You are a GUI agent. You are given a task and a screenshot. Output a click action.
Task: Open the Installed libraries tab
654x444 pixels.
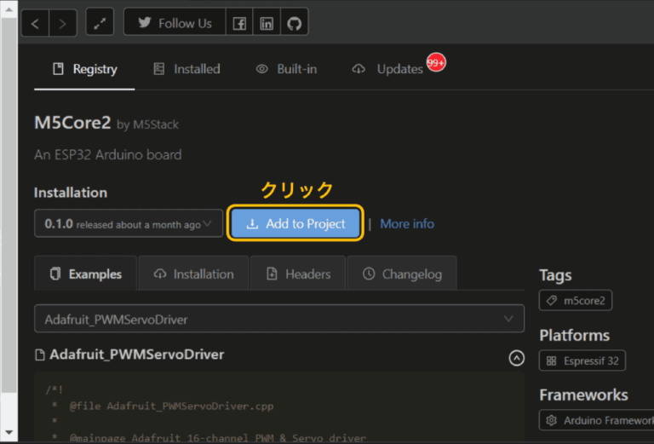tap(186, 69)
